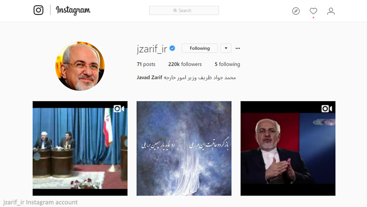Open the activity heart icon
This screenshot has height=207, width=367.
pyautogui.click(x=313, y=11)
